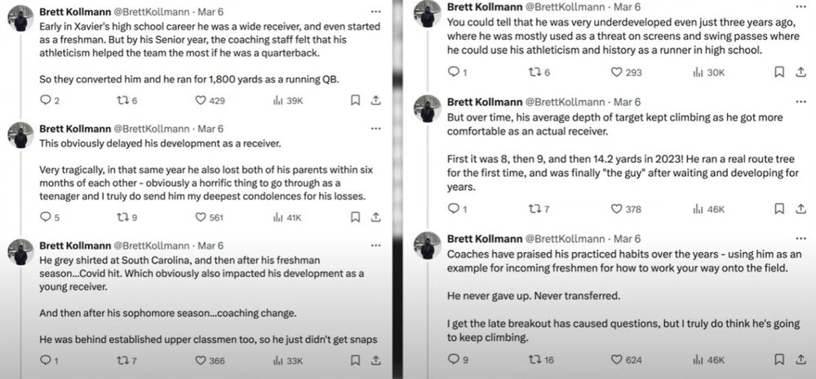Viewport: 816px width, 379px height.
Task: Like the tweet with 624 likes
Action: click(616, 359)
